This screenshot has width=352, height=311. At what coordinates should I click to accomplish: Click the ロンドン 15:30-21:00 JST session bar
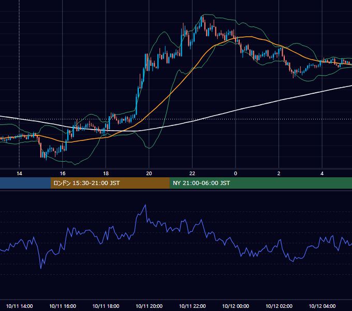point(110,183)
